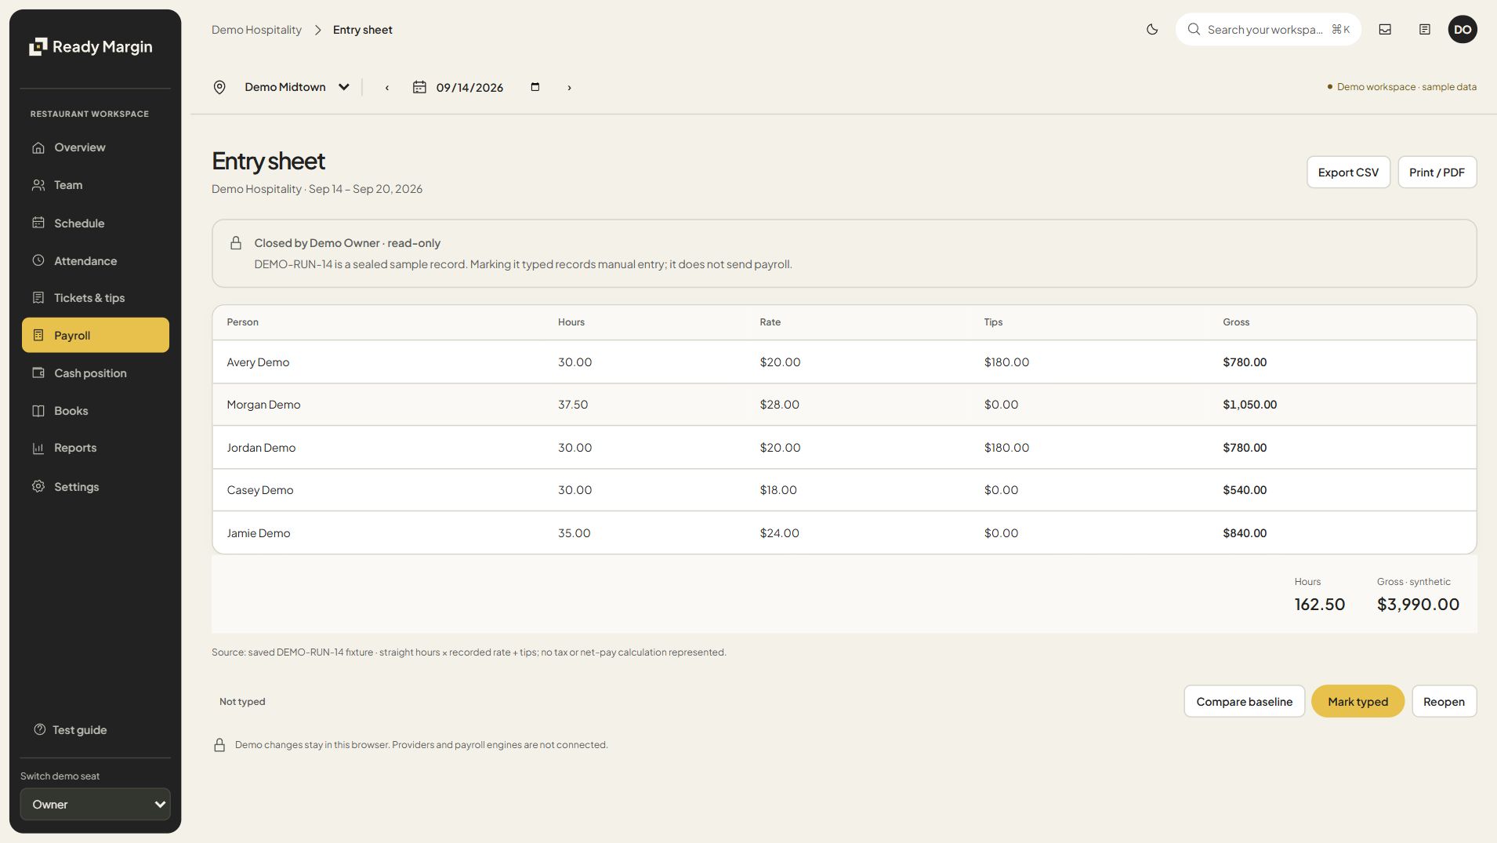Focus the Search your workspace field

pyautogui.click(x=1268, y=30)
